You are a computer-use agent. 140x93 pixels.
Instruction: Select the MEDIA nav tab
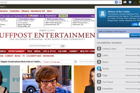(x=37, y=51)
